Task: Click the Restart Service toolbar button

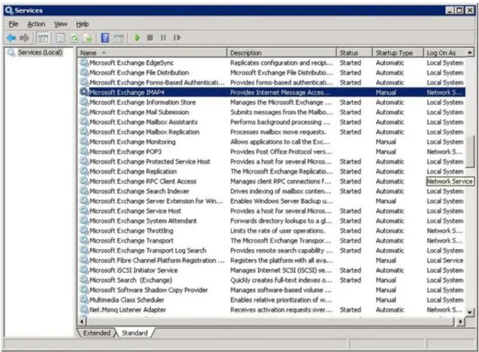Action: coord(177,38)
